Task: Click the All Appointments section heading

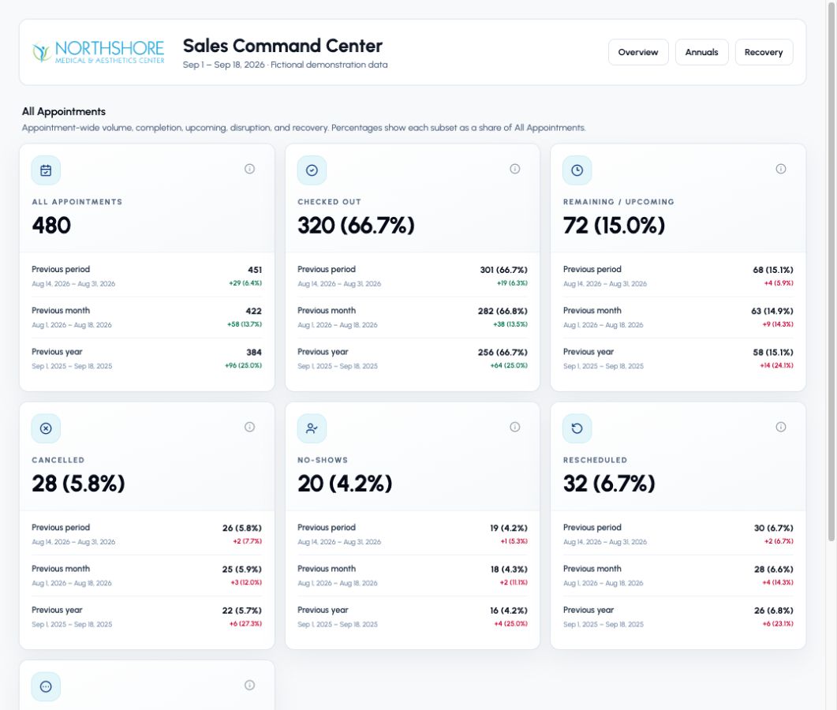Action: pyautogui.click(x=64, y=111)
